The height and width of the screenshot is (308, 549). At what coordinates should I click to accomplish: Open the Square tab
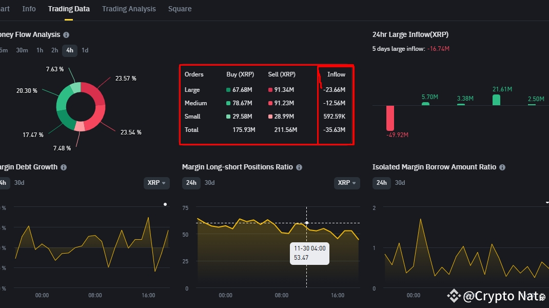(180, 9)
